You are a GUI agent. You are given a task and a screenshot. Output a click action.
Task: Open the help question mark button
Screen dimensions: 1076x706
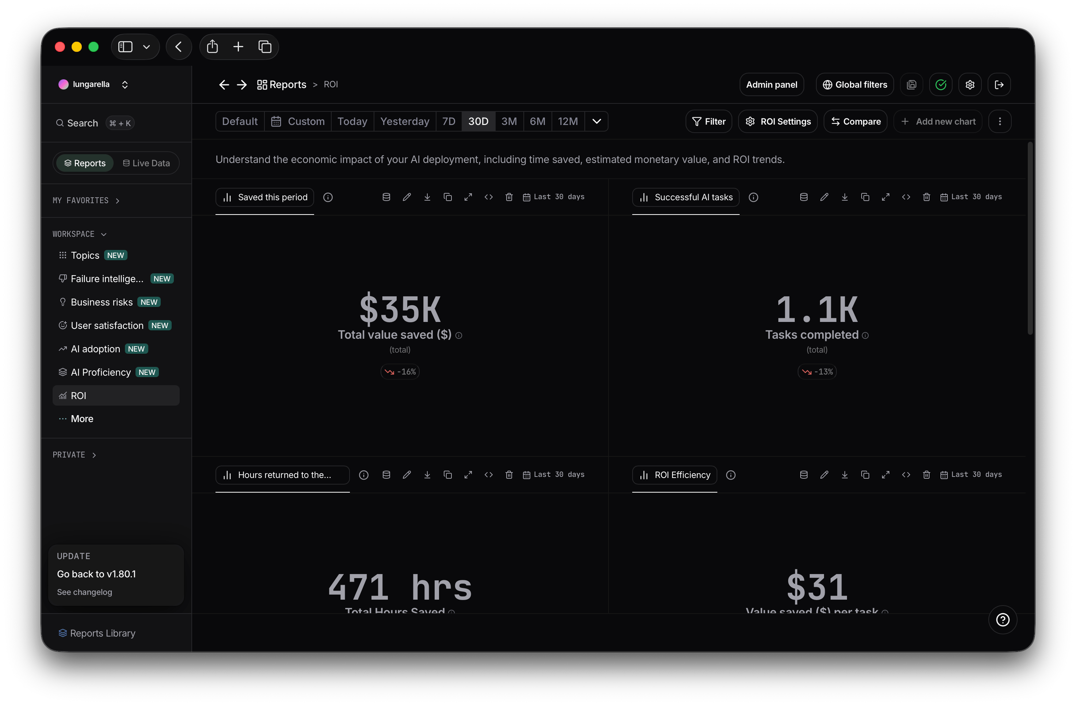pos(1003,620)
